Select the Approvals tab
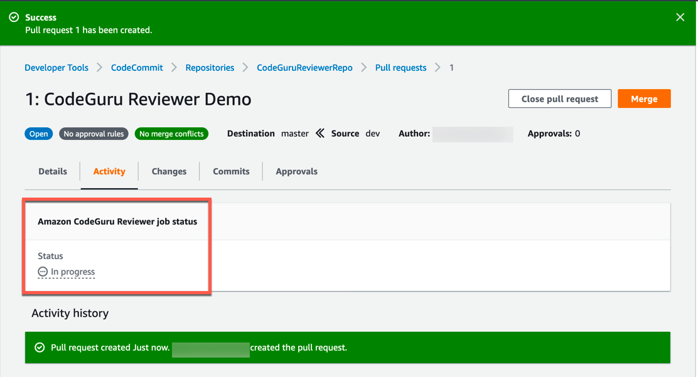The height and width of the screenshot is (377, 698). pyautogui.click(x=296, y=171)
